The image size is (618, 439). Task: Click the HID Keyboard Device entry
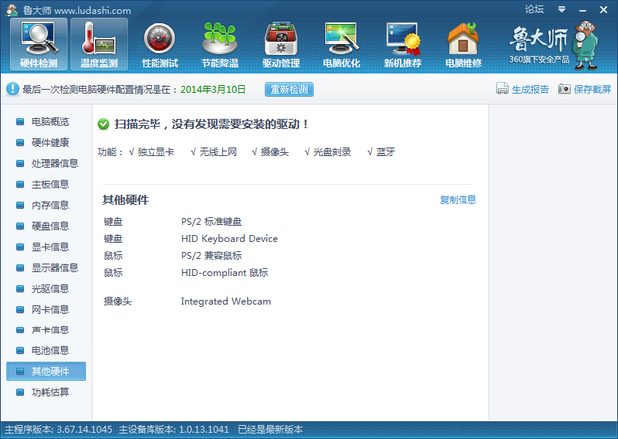[x=230, y=239]
